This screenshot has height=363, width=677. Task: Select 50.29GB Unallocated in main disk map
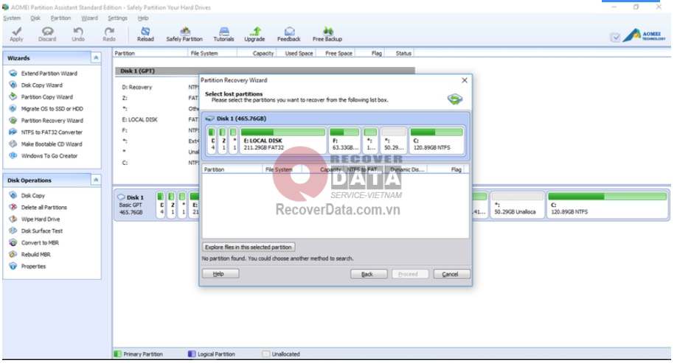517,204
